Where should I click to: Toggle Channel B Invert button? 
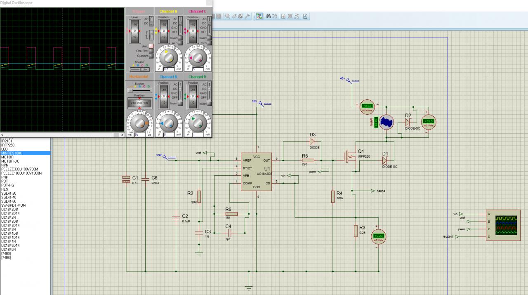pos(180,103)
